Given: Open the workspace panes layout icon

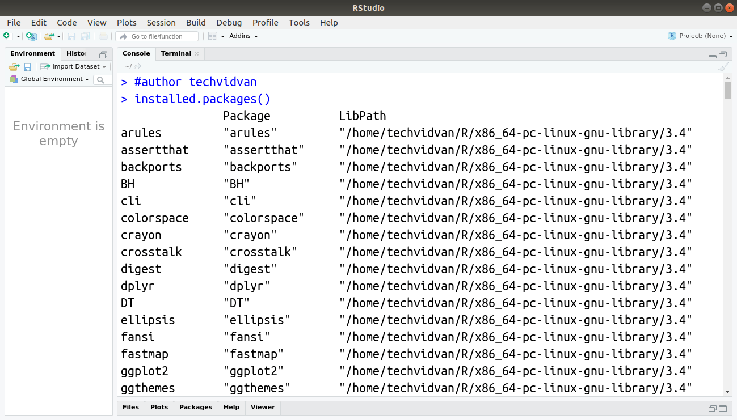Looking at the screenshot, I should [x=213, y=36].
